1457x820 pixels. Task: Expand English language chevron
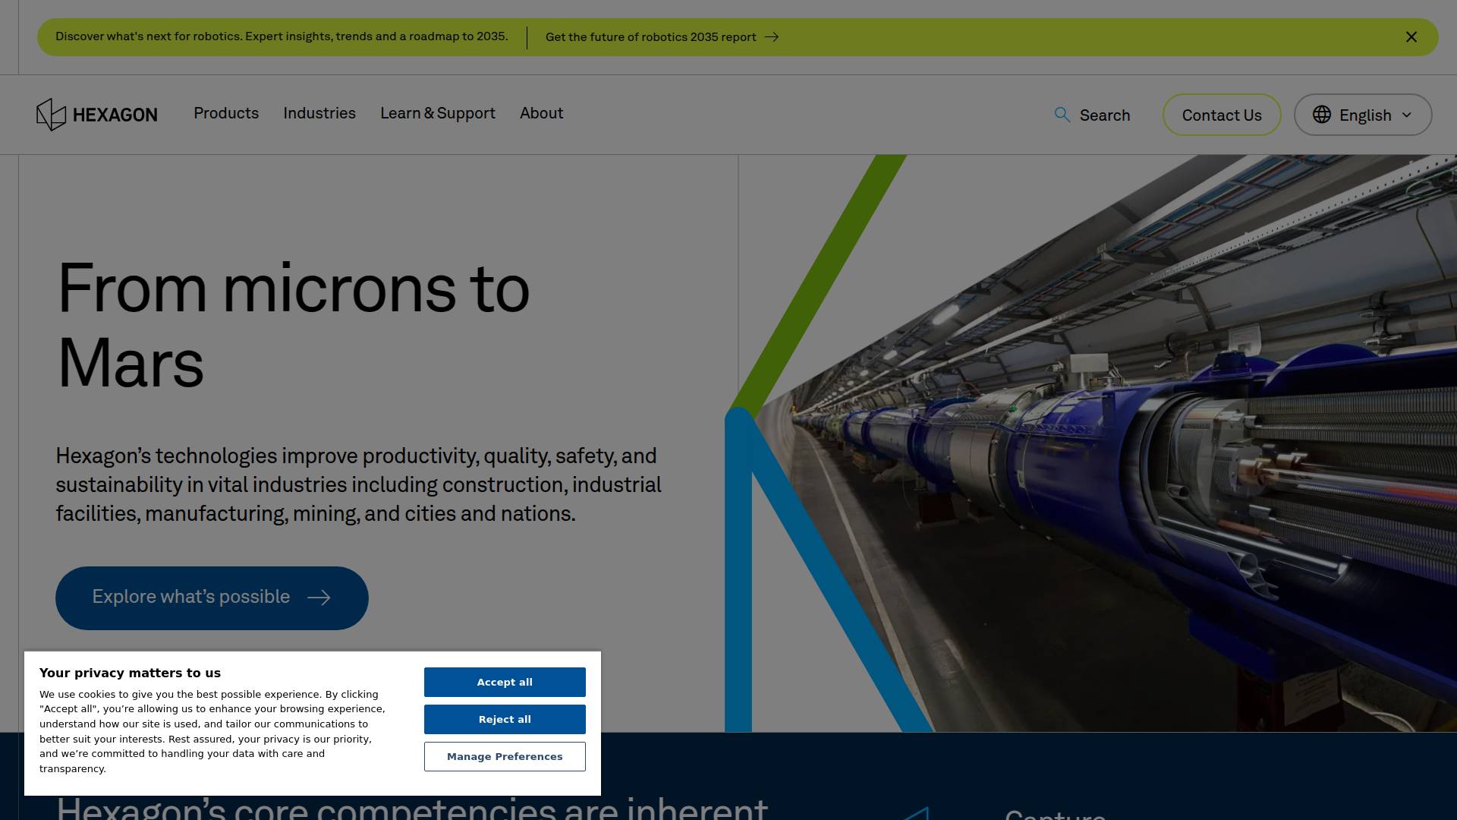pyautogui.click(x=1407, y=115)
